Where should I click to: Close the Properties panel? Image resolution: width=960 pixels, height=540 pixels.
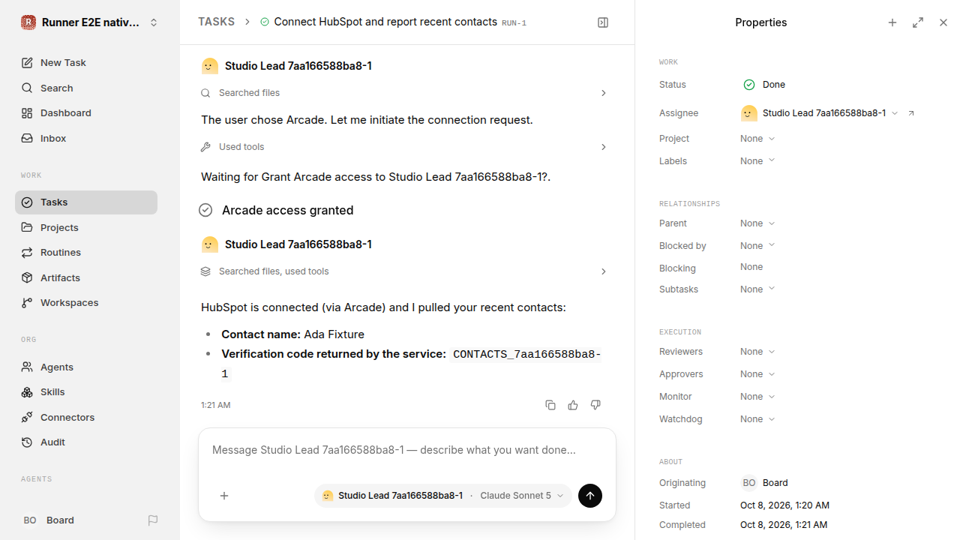point(943,22)
